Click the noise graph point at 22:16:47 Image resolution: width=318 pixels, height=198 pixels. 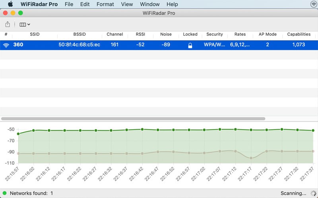point(158,152)
